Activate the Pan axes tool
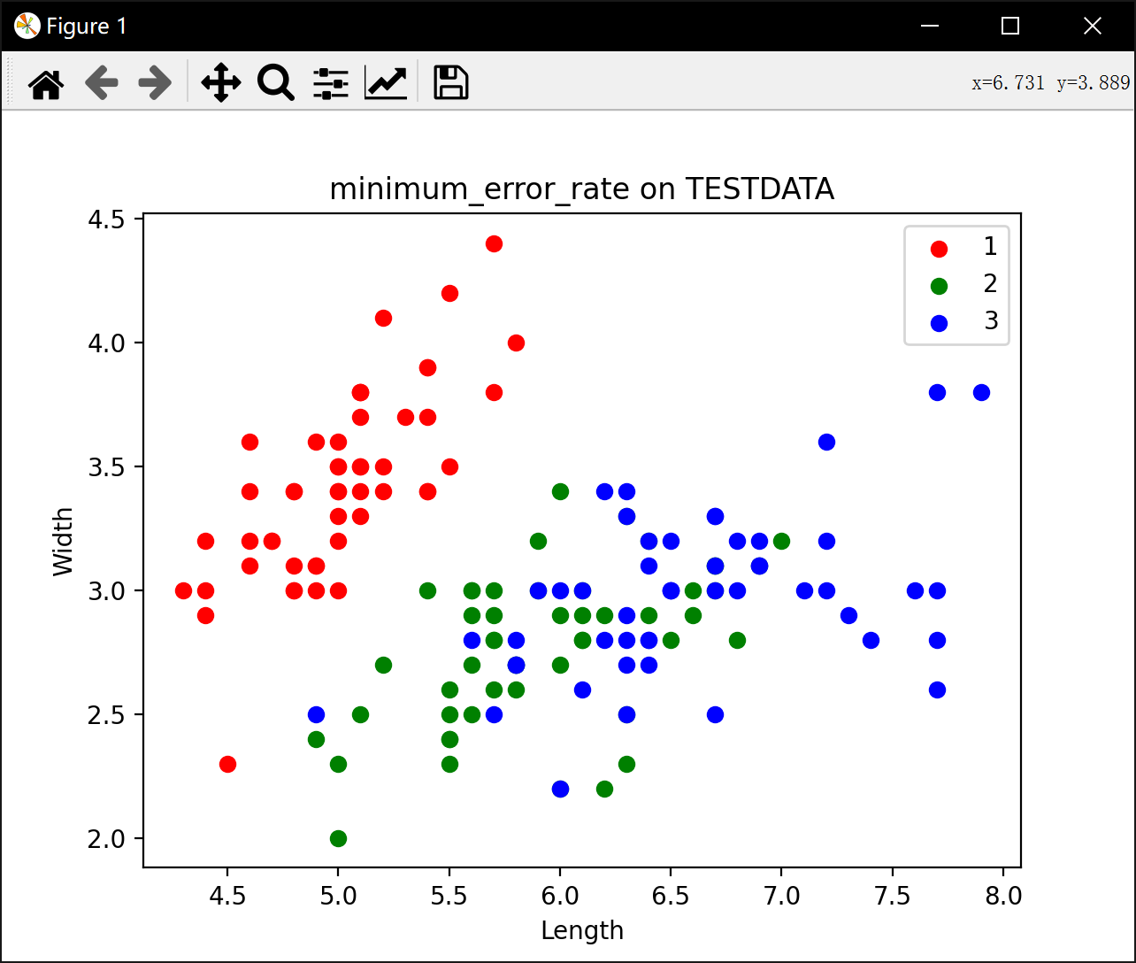The height and width of the screenshot is (963, 1136). 221,83
